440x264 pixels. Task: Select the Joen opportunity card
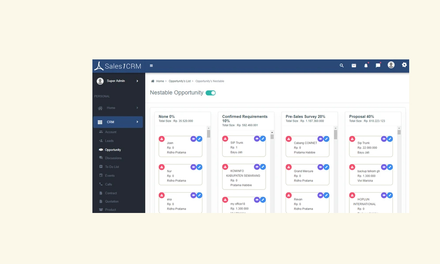[180, 147]
